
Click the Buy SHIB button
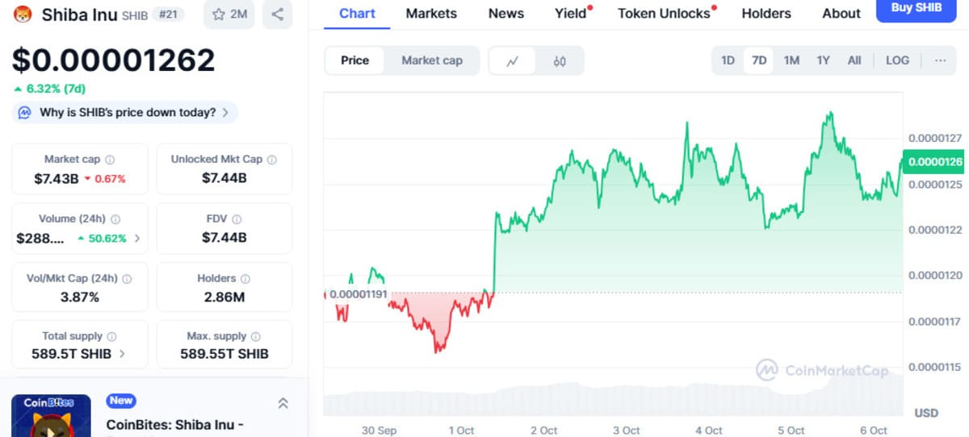tap(916, 9)
